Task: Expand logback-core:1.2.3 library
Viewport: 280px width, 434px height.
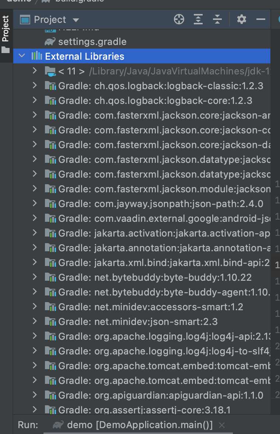Action: point(35,100)
